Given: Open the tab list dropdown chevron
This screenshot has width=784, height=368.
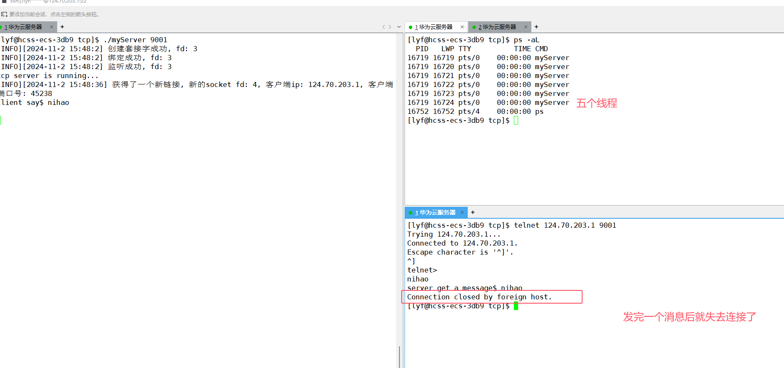Looking at the screenshot, I should [x=399, y=27].
